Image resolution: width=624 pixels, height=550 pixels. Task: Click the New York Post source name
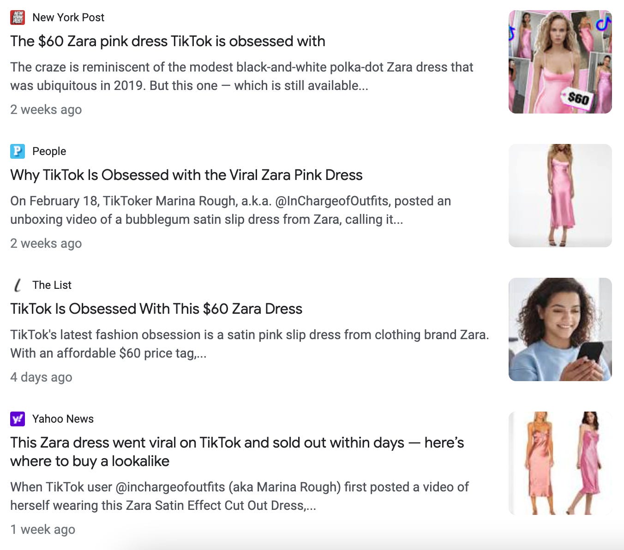[68, 18]
